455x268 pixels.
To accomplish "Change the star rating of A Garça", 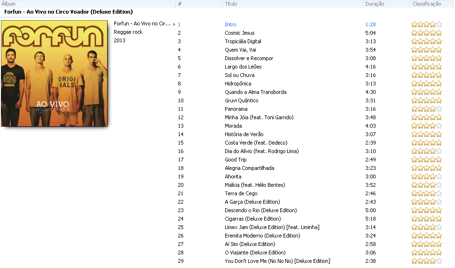I will 427,202.
